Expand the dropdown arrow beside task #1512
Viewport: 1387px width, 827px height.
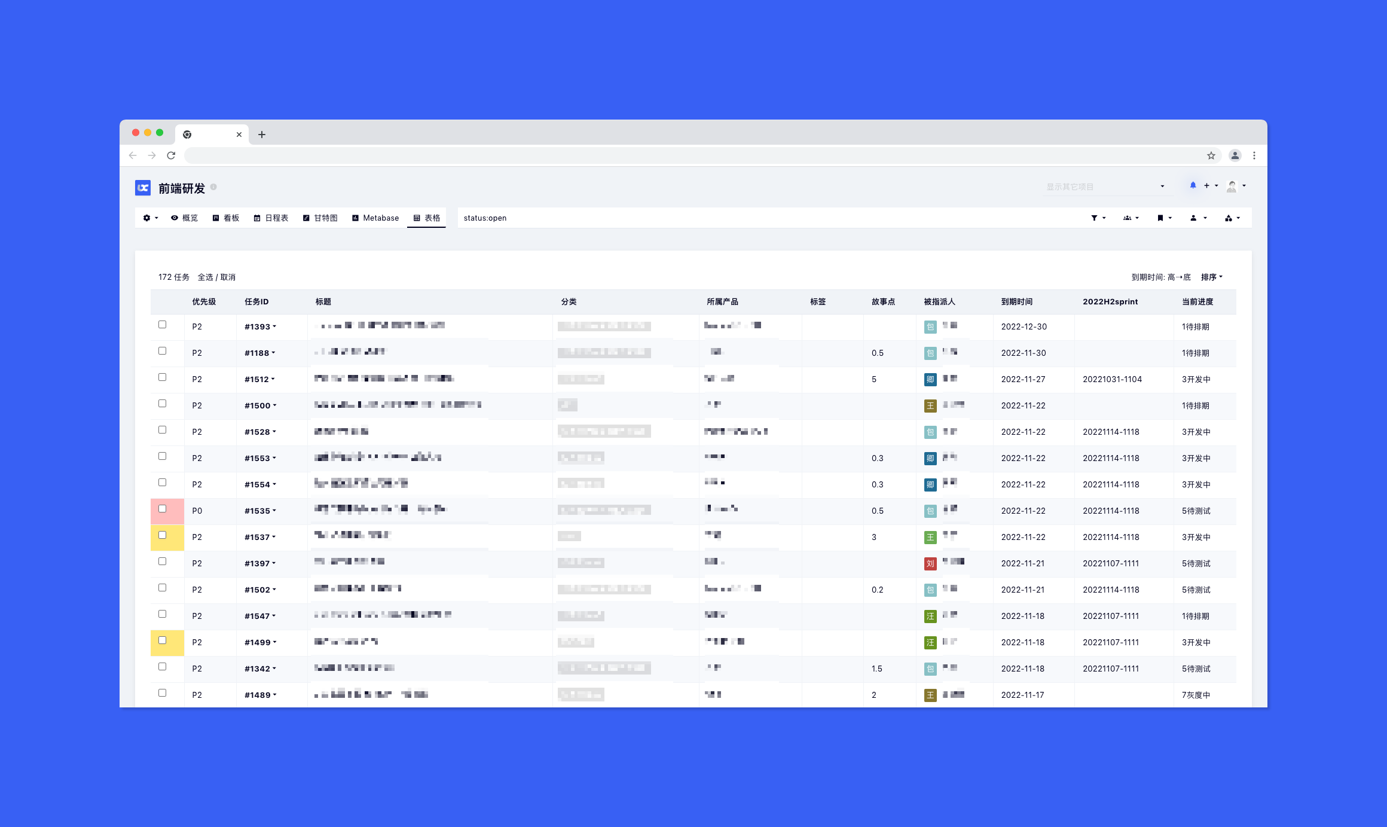coord(273,379)
